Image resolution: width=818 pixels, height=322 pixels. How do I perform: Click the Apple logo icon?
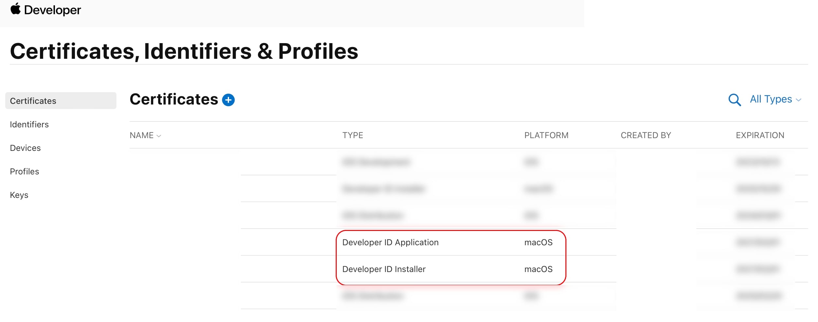(15, 9)
